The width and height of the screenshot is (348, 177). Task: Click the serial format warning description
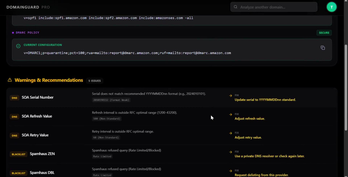point(149,94)
